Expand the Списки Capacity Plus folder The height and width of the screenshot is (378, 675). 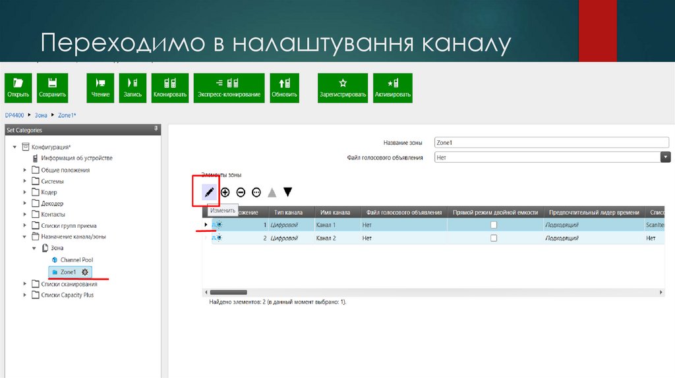[x=24, y=295]
